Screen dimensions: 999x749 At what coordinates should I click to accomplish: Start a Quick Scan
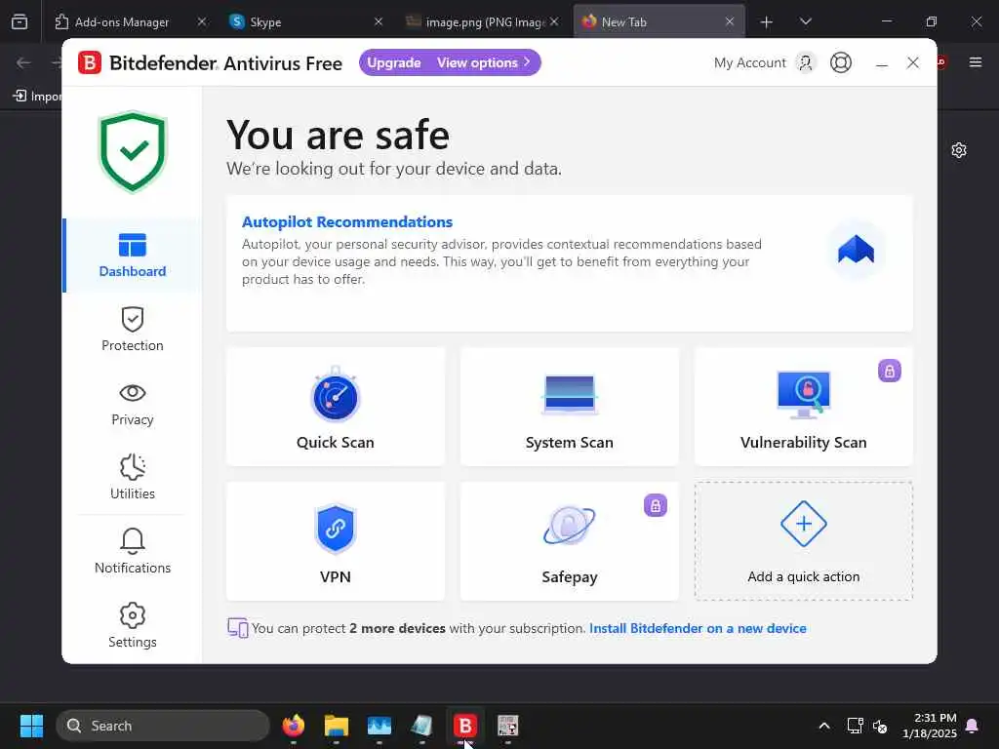tap(336, 407)
